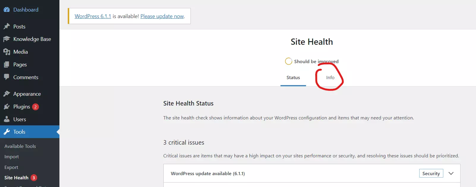Click the Should be improved status text

[316, 61]
